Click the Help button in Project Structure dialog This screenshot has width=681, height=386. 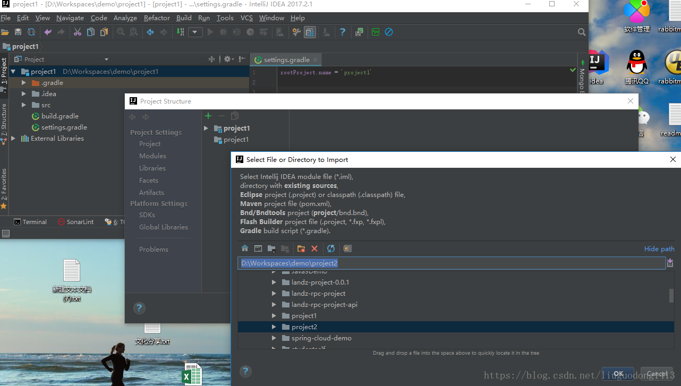point(139,308)
